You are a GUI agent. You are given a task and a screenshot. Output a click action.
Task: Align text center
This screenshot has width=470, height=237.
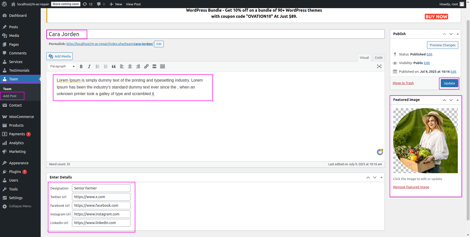(x=130, y=66)
